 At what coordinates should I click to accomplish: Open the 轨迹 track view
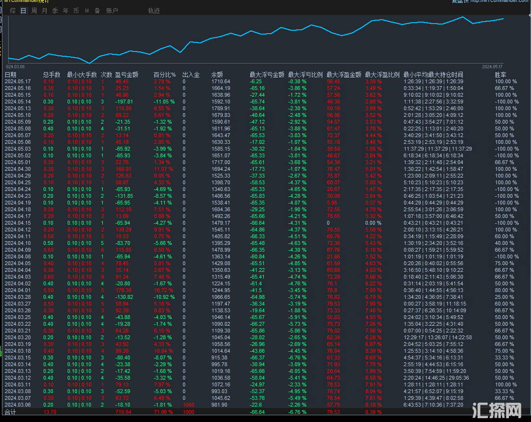[x=154, y=11]
